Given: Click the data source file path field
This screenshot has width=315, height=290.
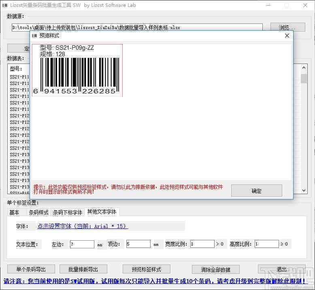Looking at the screenshot, I should [137, 28].
